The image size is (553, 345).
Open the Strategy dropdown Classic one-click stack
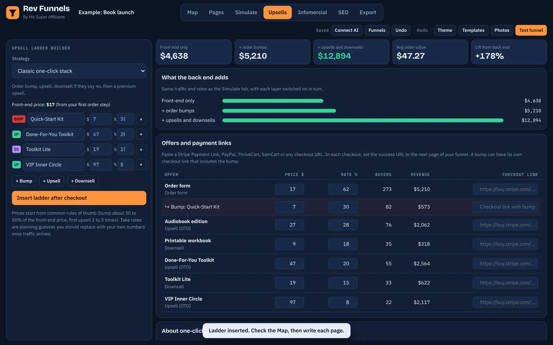79,71
